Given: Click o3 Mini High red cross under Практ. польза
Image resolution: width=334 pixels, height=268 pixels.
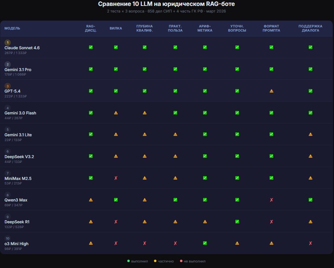Looking at the screenshot, I should (x=175, y=243).
